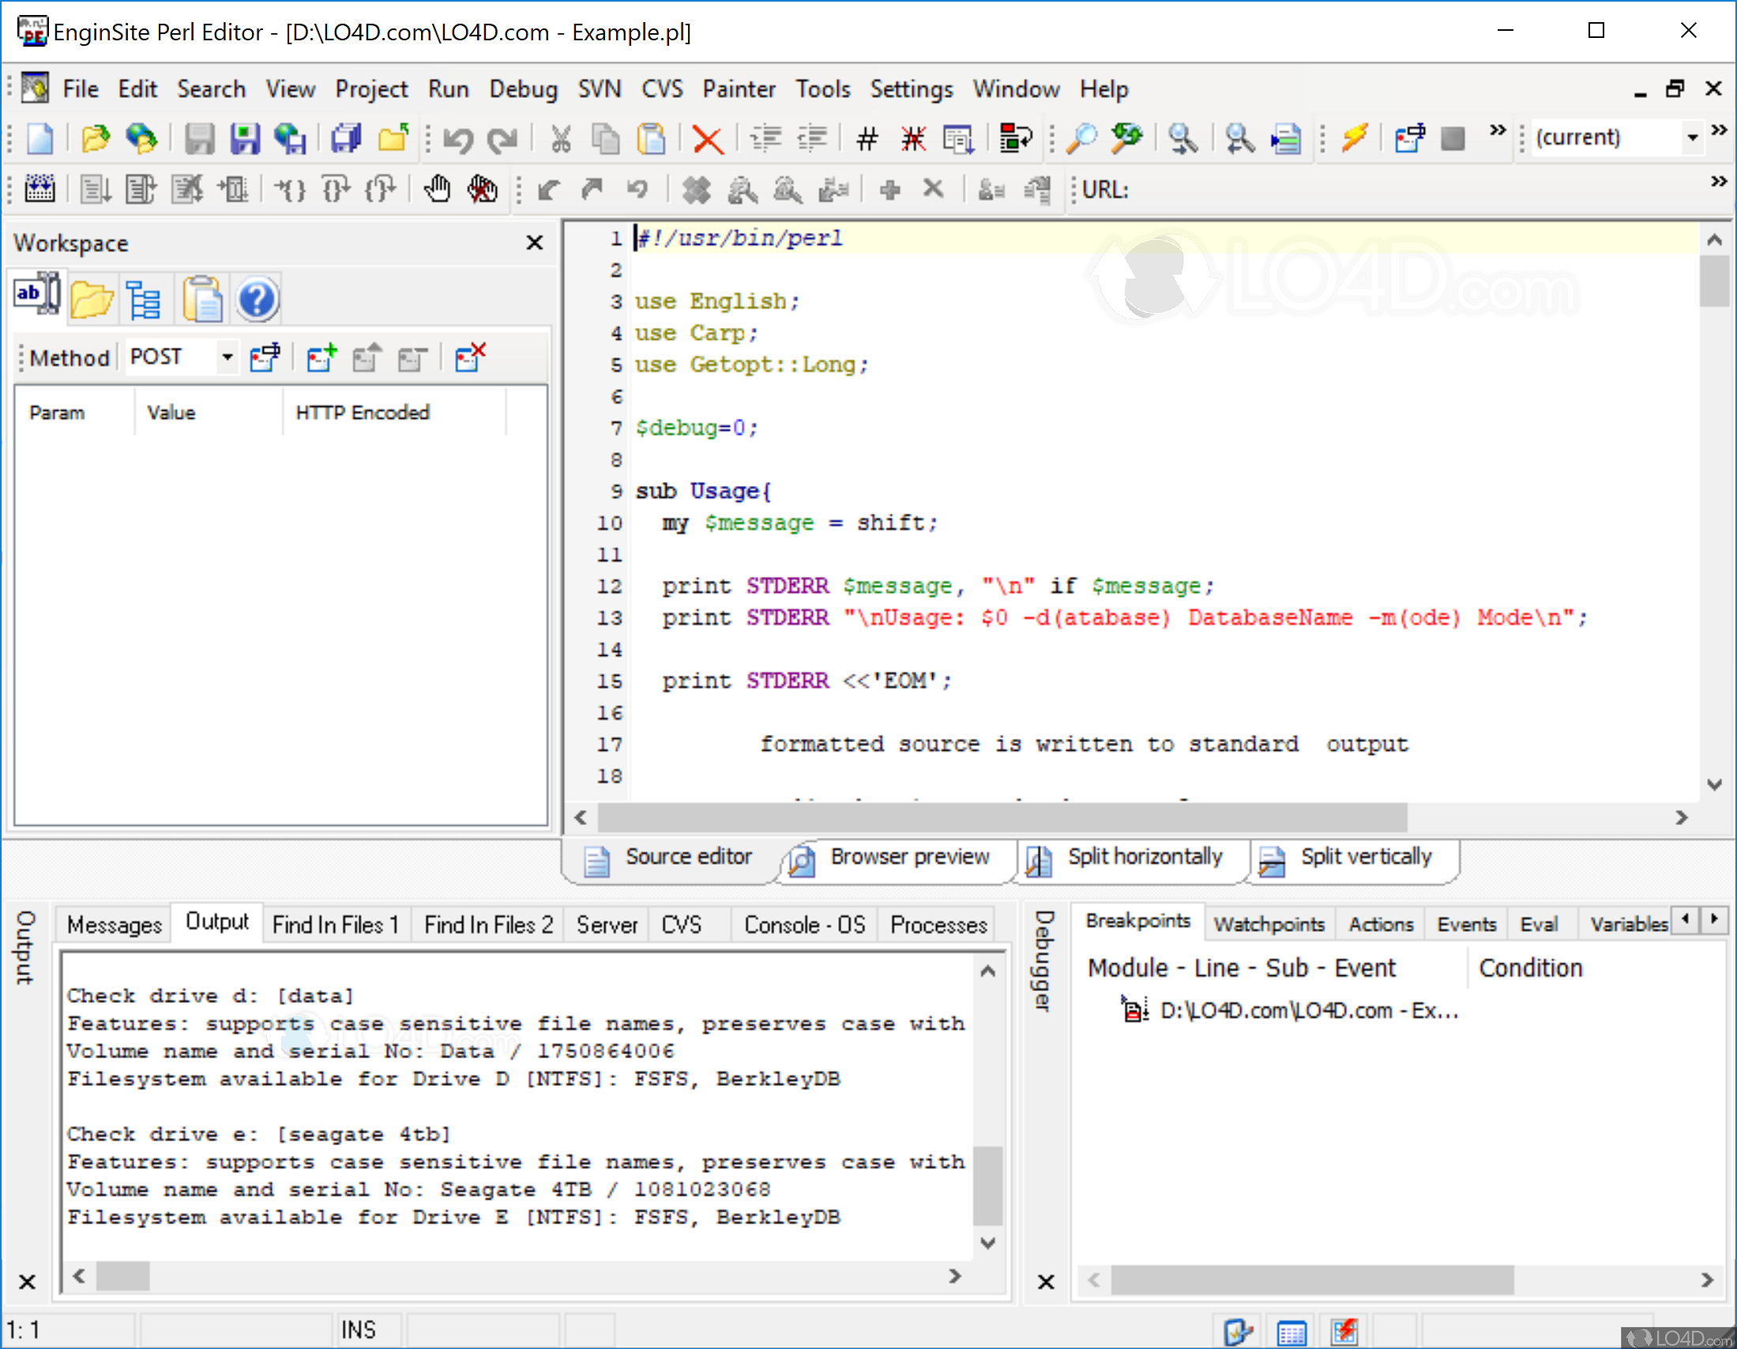Open the POST method dropdown

coord(227,357)
